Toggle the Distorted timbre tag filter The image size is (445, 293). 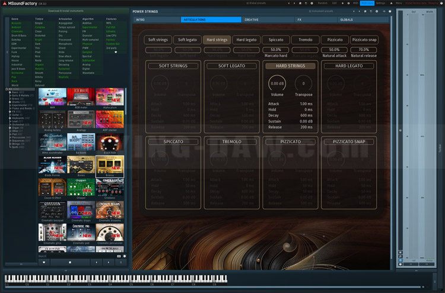coord(40,36)
